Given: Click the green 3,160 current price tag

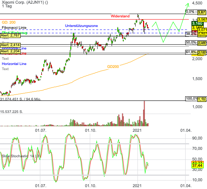Looking at the screenshot, I should [x=197, y=24].
